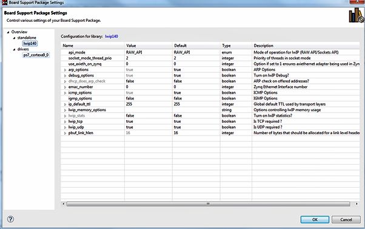The width and height of the screenshot is (365, 229).
Task: Collapse the drivers tree node
Action: click(x=14, y=49)
